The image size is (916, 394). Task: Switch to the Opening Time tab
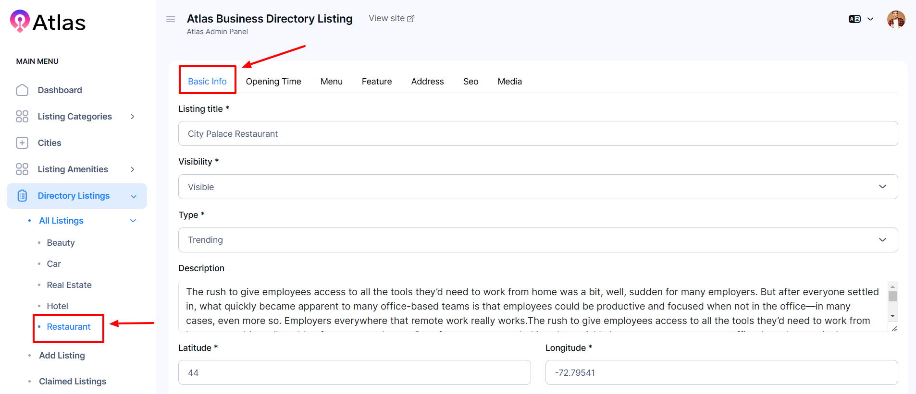(273, 82)
